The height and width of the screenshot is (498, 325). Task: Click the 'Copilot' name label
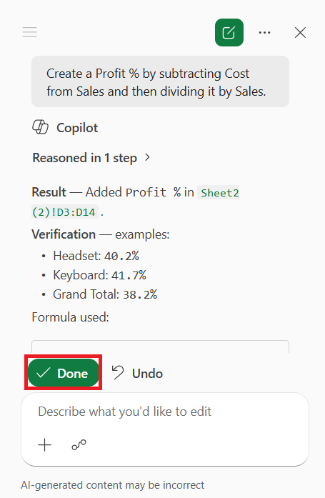click(x=77, y=128)
